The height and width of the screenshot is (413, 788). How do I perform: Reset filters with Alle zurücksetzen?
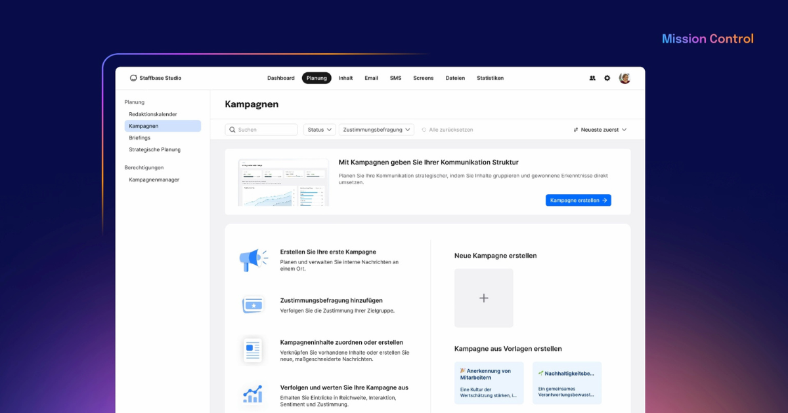447,130
